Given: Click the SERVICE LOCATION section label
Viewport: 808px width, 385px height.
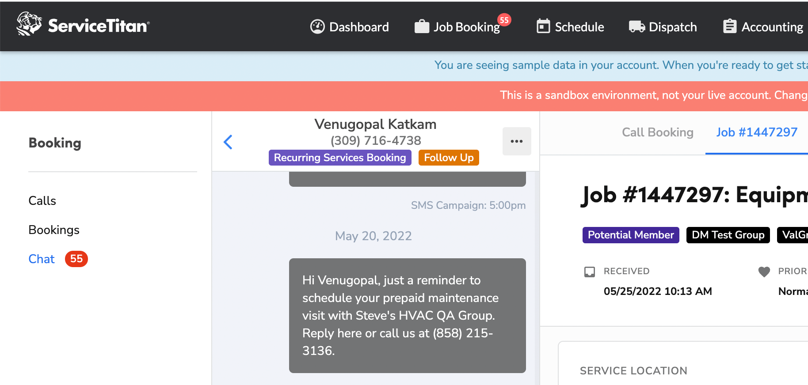Looking at the screenshot, I should (x=633, y=371).
